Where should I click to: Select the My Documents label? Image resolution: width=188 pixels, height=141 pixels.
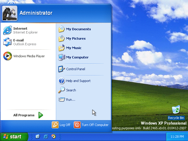[78, 29]
